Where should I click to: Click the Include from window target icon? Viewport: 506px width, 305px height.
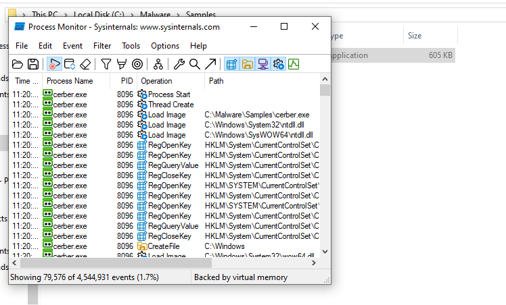tap(137, 64)
